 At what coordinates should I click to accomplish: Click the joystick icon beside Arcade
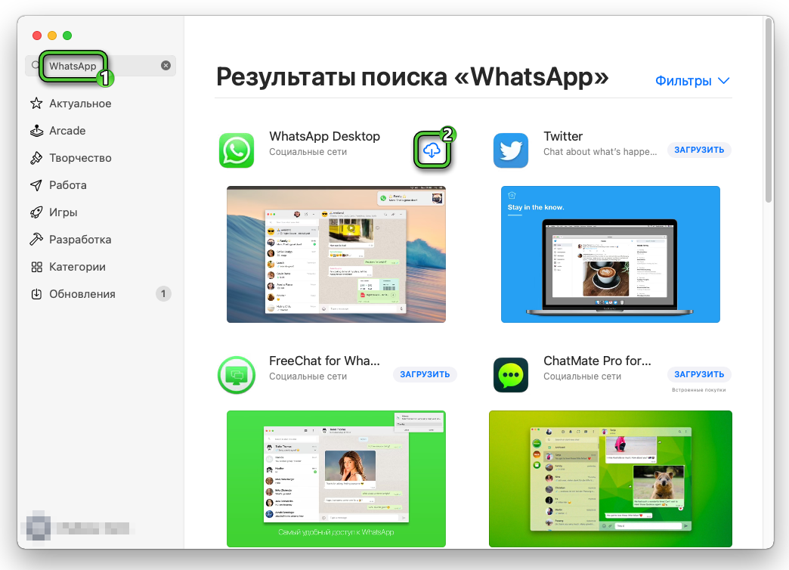click(x=36, y=131)
